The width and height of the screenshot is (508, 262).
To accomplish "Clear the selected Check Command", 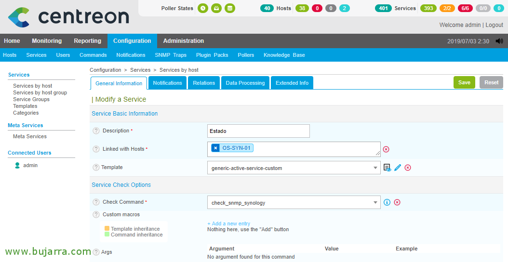I will coord(397,202).
